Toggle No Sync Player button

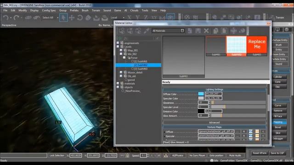click(x=197, y=155)
